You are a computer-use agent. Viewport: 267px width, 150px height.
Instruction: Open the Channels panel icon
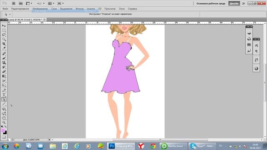point(249,39)
